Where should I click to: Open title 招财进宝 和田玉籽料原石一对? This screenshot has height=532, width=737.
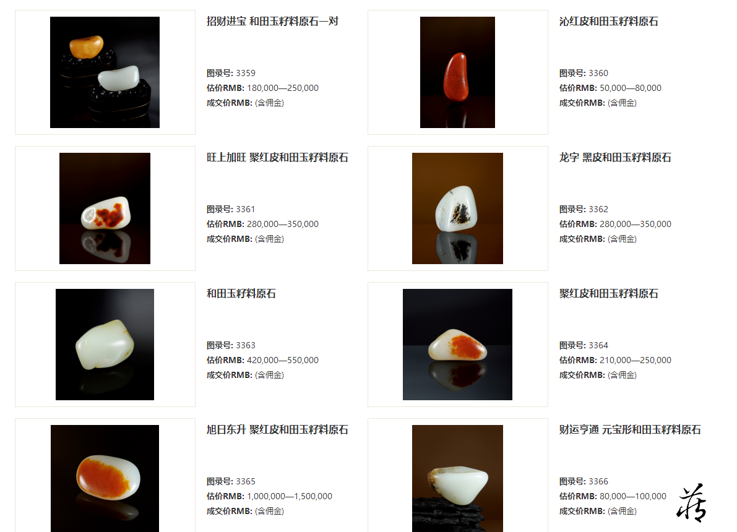(x=273, y=22)
